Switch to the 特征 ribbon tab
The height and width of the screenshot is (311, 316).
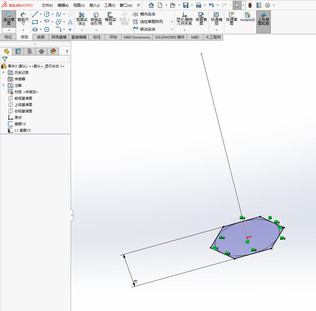[8, 37]
